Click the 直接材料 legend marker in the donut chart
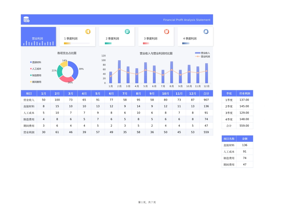Viewport: 294px width, 208px height. 31,62
